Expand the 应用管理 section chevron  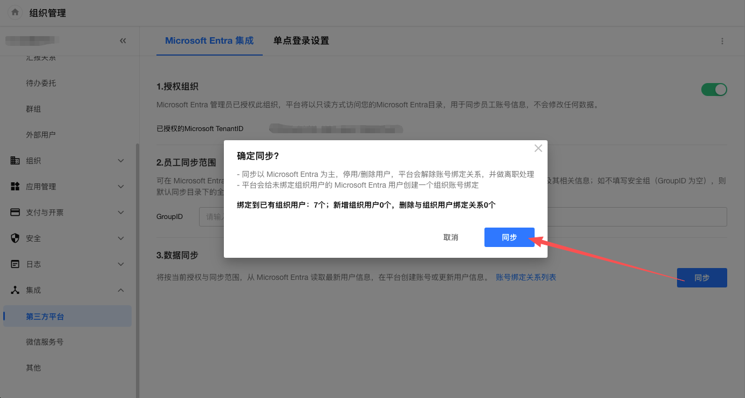click(121, 187)
